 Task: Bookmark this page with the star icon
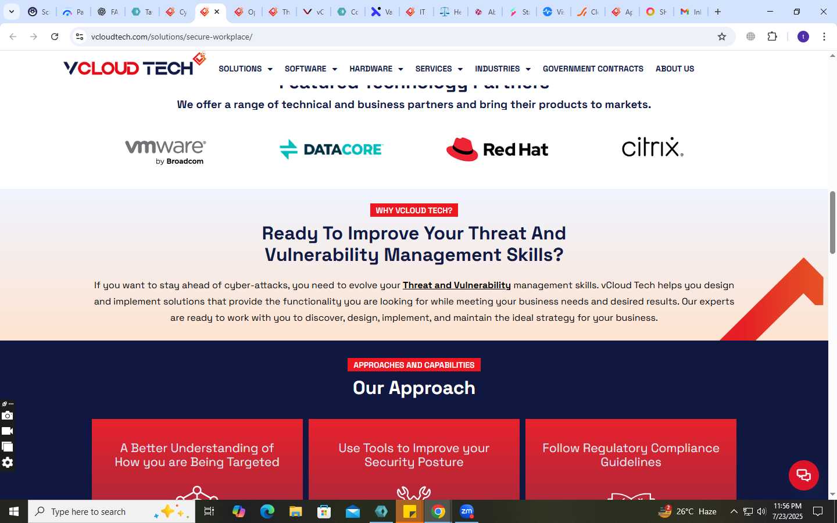[722, 37]
